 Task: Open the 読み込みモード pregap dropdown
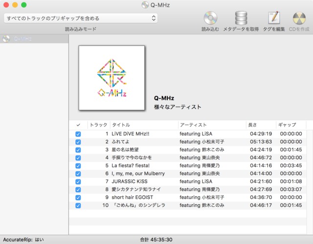(81, 18)
